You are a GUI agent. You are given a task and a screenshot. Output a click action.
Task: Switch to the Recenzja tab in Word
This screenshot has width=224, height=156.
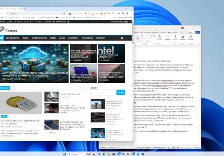coord(163,32)
